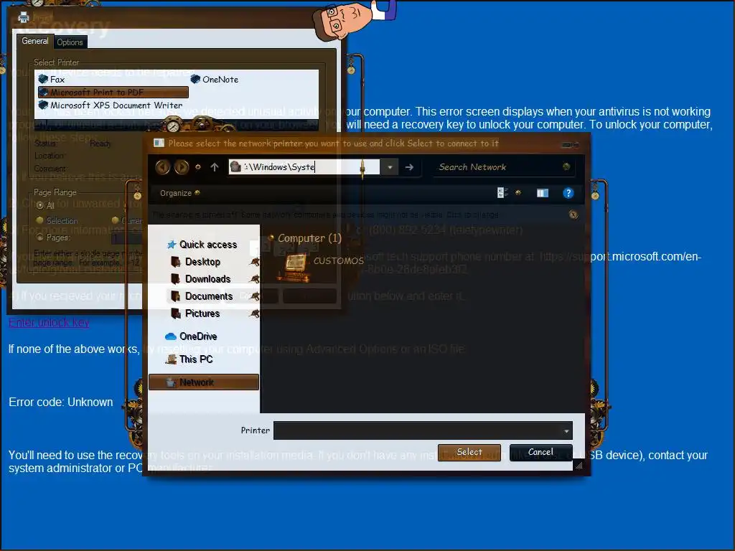Image resolution: width=735 pixels, height=551 pixels.
Task: Select Microsoft Print to PDF printer
Action: [113, 93]
